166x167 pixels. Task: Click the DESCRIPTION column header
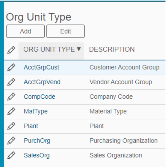pos(112,49)
